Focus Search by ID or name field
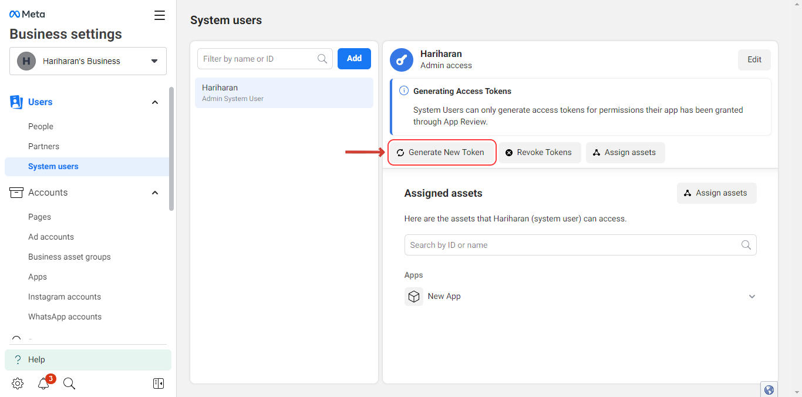Viewport: 802px width, 397px height. pos(580,245)
